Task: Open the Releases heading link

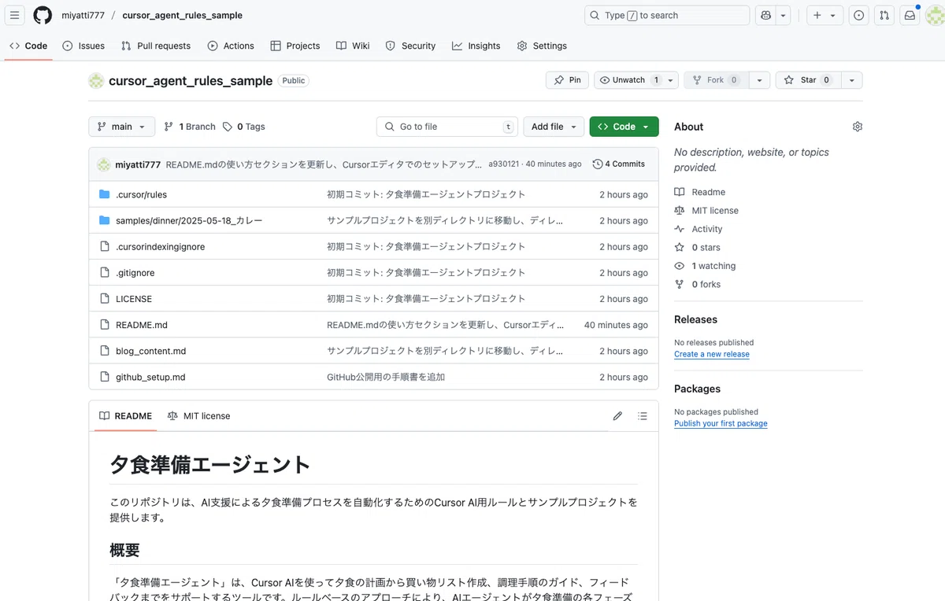Action: (x=695, y=319)
